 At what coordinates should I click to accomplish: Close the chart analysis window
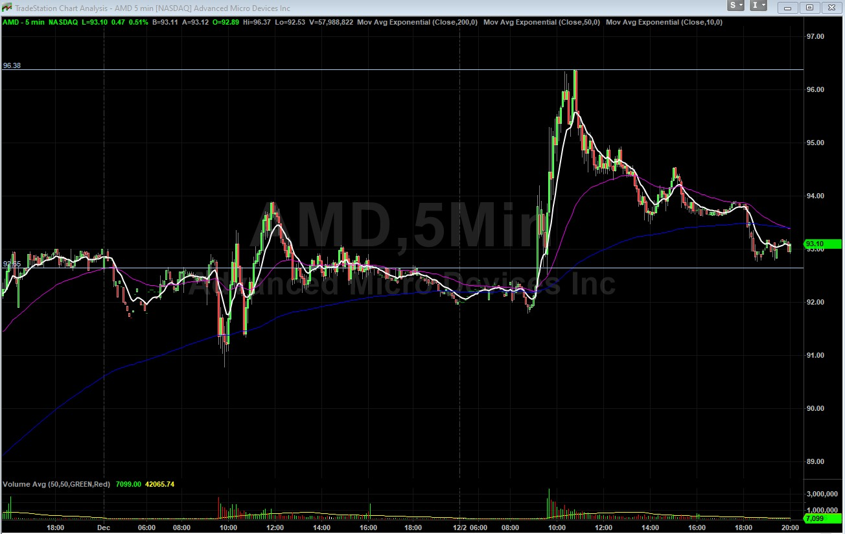(x=831, y=8)
